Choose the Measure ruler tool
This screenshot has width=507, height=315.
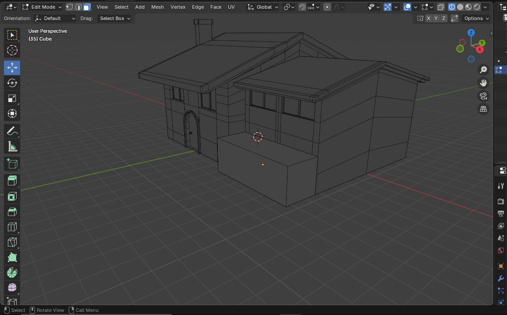pyautogui.click(x=12, y=147)
